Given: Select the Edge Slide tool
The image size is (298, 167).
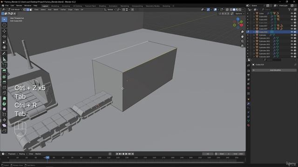Looking at the screenshot, I should coord(4,115).
